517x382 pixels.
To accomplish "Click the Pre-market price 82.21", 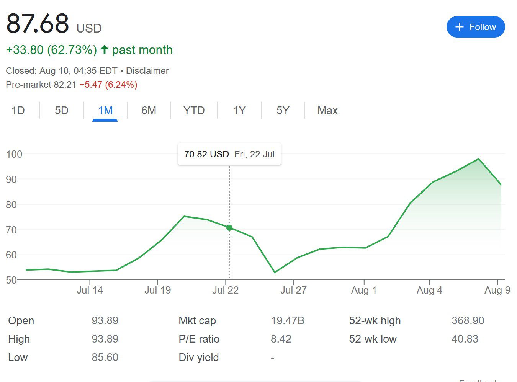I will (65, 85).
